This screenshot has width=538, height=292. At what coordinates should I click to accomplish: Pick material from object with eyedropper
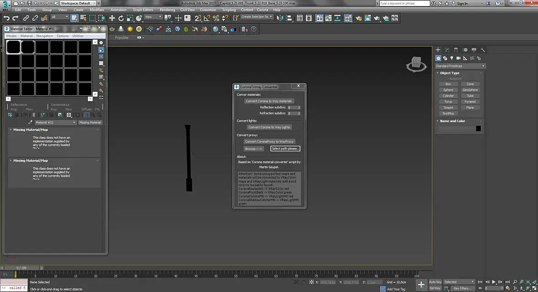click(30, 123)
